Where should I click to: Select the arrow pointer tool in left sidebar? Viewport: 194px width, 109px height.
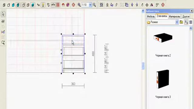[3, 14]
